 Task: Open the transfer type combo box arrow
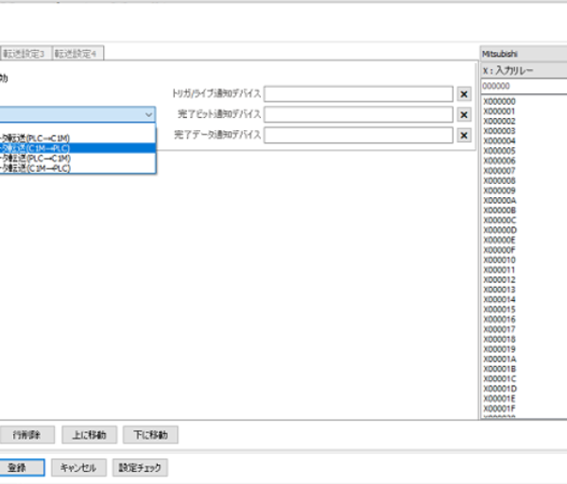(x=148, y=114)
